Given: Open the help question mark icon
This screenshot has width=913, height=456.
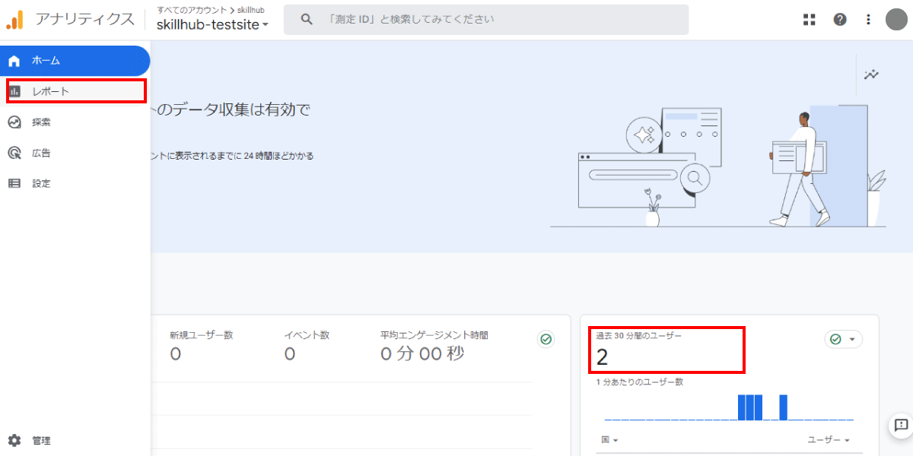Looking at the screenshot, I should point(840,20).
